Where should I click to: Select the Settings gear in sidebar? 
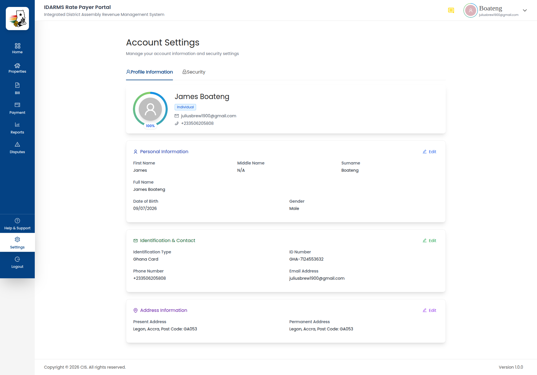(x=17, y=239)
